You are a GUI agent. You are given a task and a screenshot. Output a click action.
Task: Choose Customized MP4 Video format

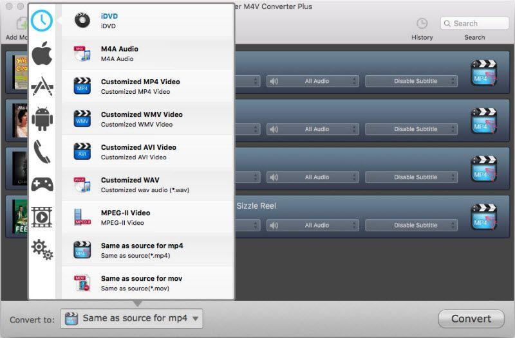(148, 86)
